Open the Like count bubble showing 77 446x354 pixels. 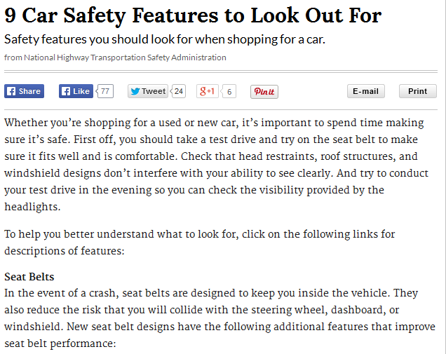[105, 91]
